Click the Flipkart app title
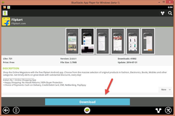This screenshot has width=175, height=116. coord(17,20)
